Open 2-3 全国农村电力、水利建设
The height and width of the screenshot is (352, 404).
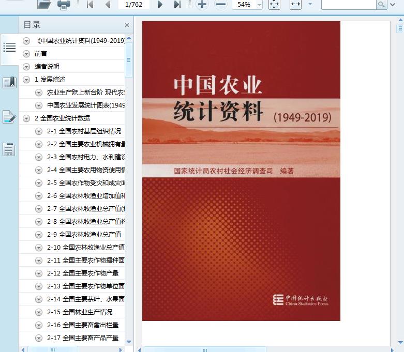coord(86,157)
